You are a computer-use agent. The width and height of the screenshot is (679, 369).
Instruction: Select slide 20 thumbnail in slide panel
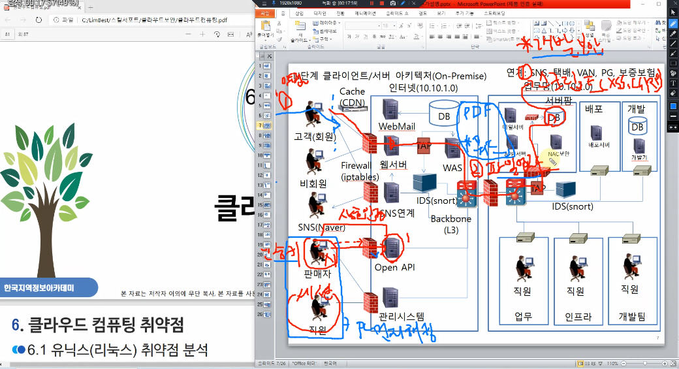click(x=267, y=255)
